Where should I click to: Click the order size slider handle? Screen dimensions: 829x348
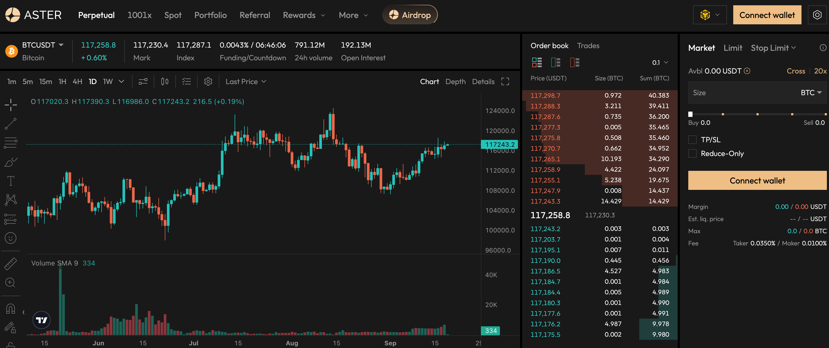690,114
